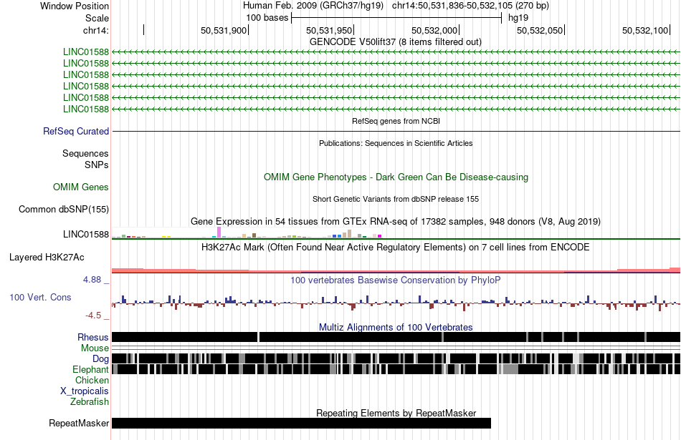Viewport: 681px width, 440px height.
Task: Click the RepeatMasker black repeat block
Action: click(301, 423)
